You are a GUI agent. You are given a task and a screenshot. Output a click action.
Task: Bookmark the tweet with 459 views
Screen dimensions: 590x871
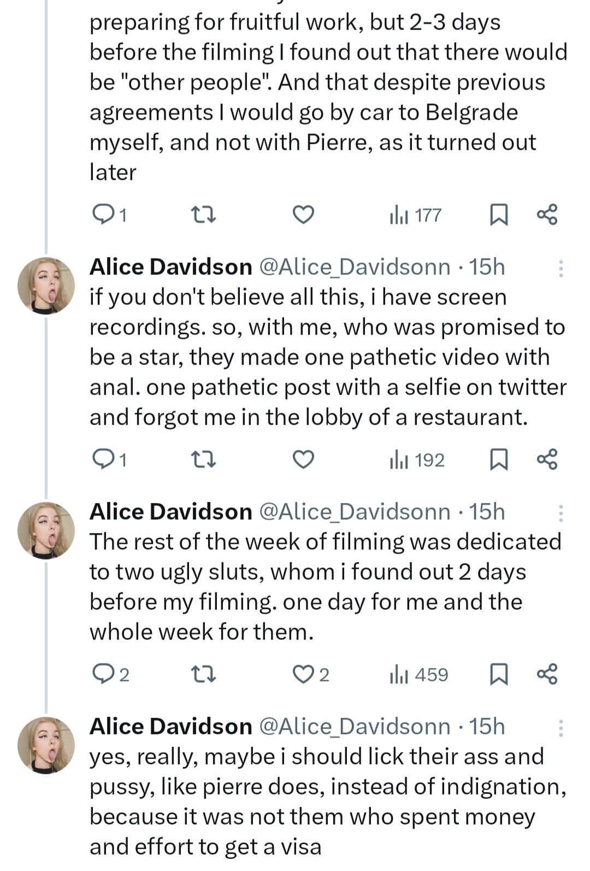pyautogui.click(x=498, y=674)
